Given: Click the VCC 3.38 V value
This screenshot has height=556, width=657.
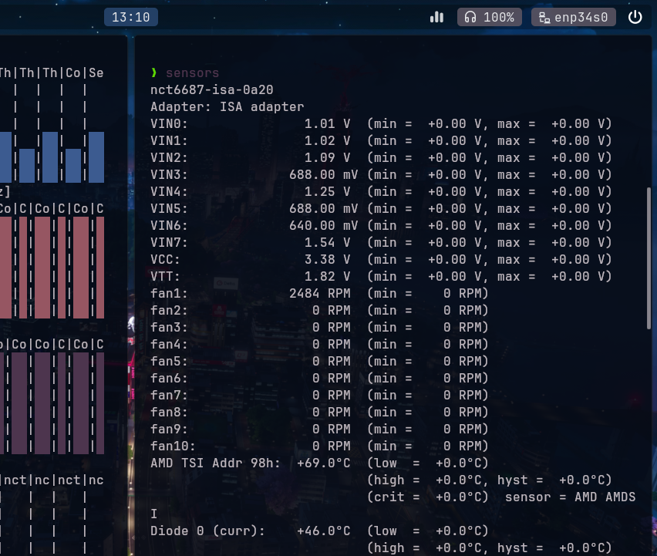Looking at the screenshot, I should [327, 259].
